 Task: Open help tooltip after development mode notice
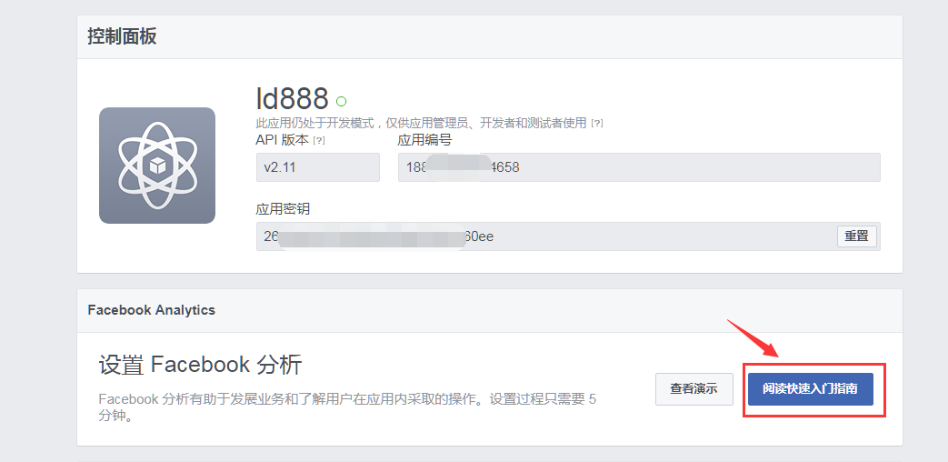pos(597,123)
